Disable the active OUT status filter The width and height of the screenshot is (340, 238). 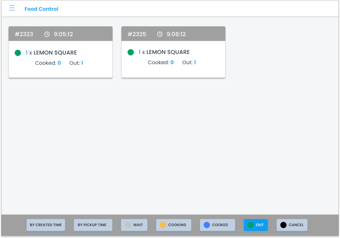click(x=256, y=225)
